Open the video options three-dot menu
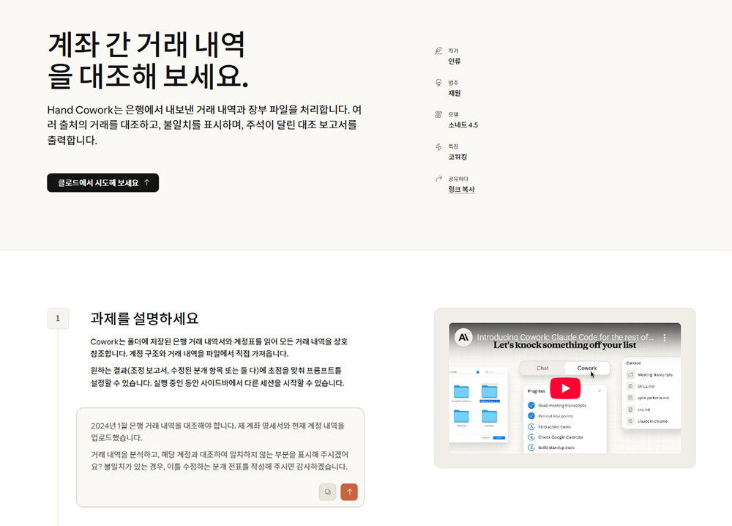The image size is (732, 526). [665, 338]
